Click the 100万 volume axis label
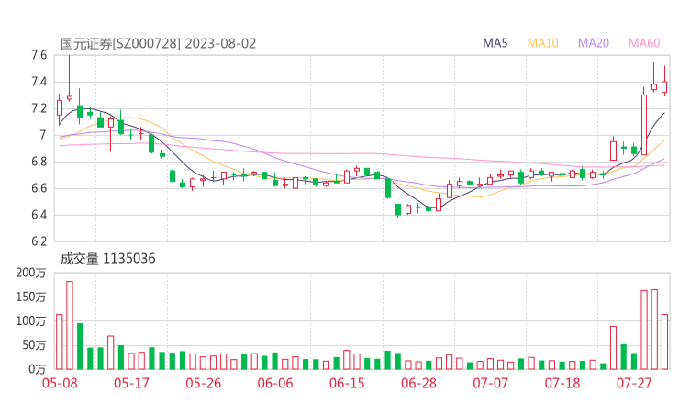 [31, 321]
